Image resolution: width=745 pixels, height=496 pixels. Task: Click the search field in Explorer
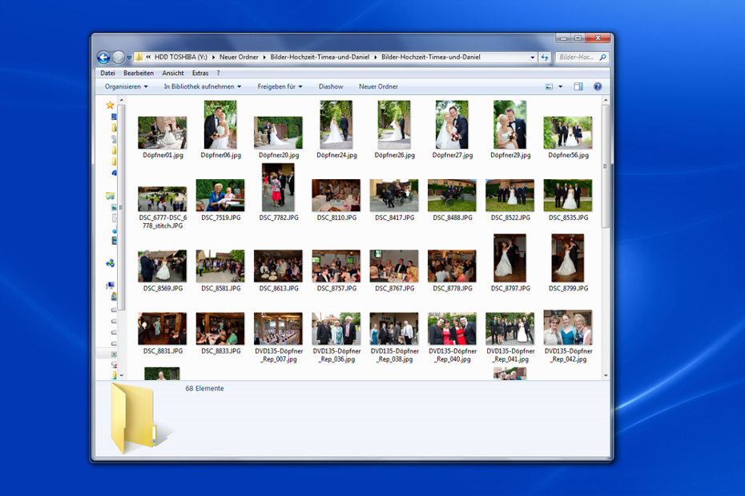click(577, 58)
